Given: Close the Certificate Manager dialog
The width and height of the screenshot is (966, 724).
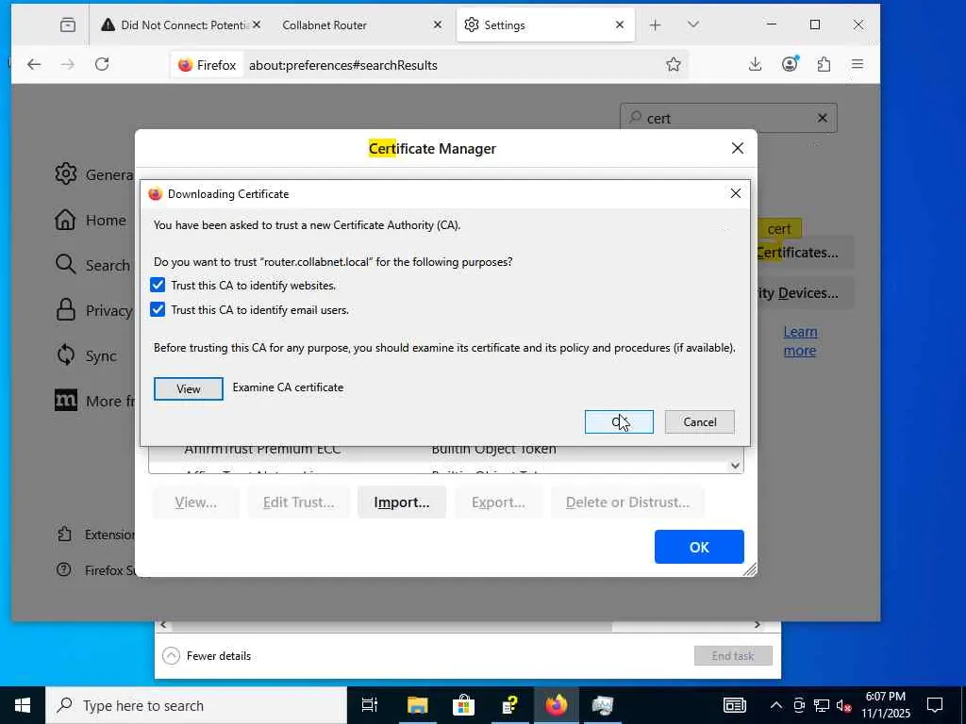Looking at the screenshot, I should coord(738,148).
